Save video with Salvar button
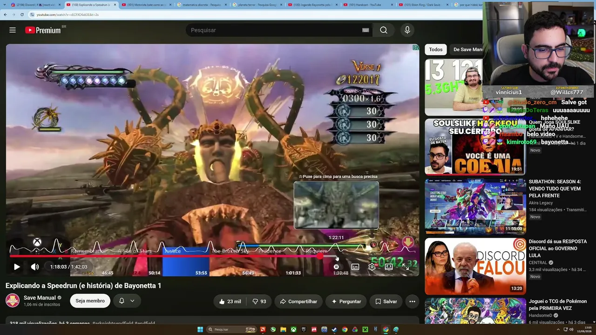This screenshot has height=335, width=596. pos(386,301)
